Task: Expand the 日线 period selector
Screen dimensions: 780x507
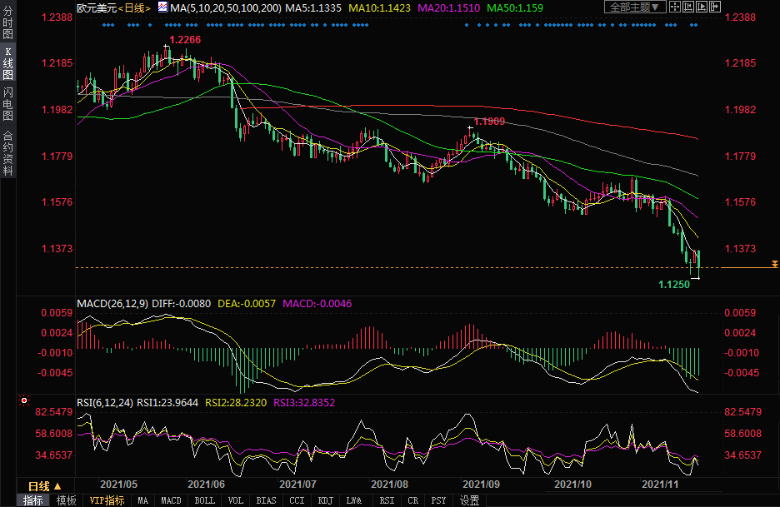Action: [x=38, y=486]
